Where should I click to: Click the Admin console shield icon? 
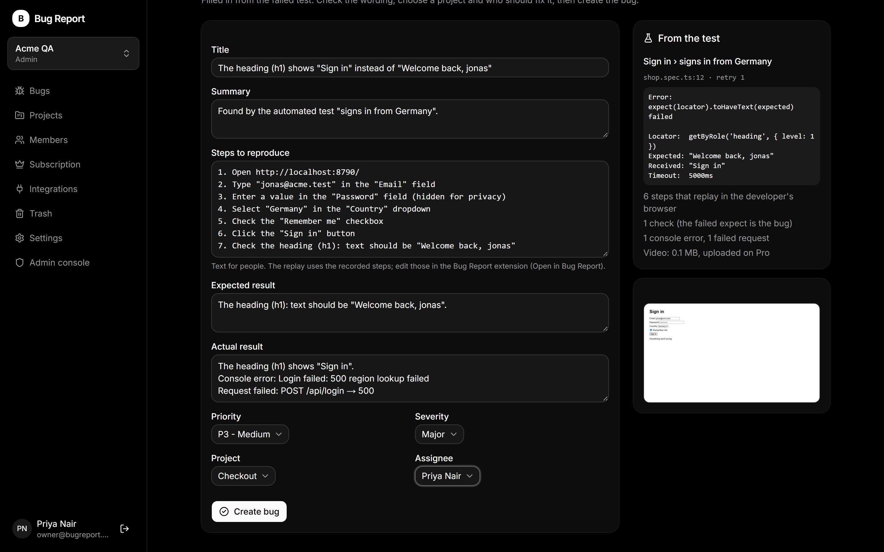coord(20,263)
